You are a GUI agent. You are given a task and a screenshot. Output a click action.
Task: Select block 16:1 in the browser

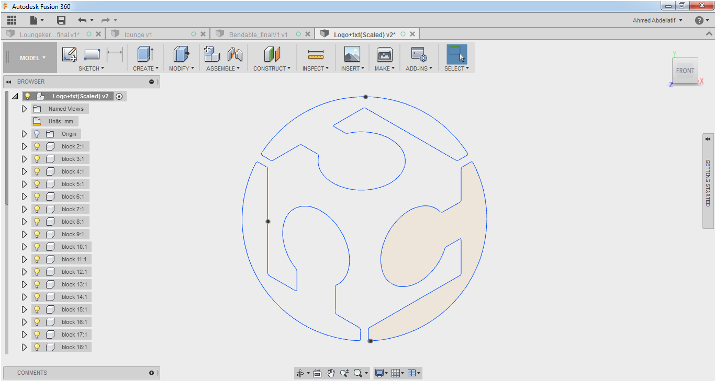pos(74,322)
